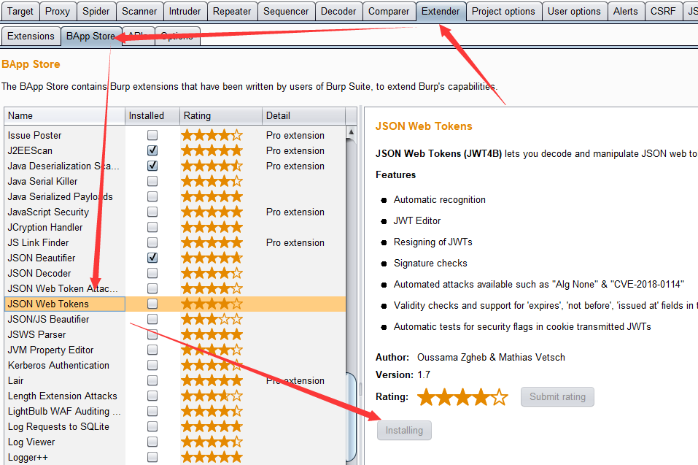This screenshot has width=698, height=465.
Task: Select the Lair extension row
Action: pos(175,381)
